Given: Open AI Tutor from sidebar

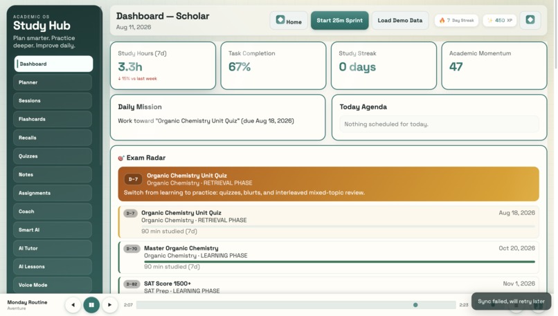Looking at the screenshot, I should [x=53, y=248].
